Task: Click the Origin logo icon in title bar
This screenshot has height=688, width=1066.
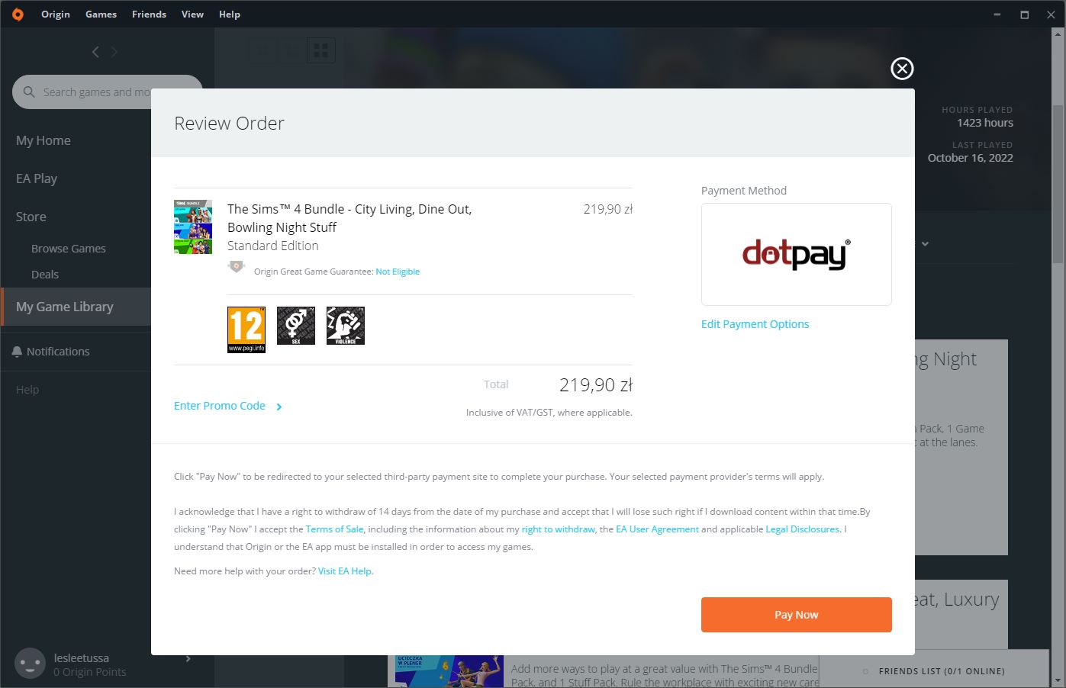Action: [18, 14]
